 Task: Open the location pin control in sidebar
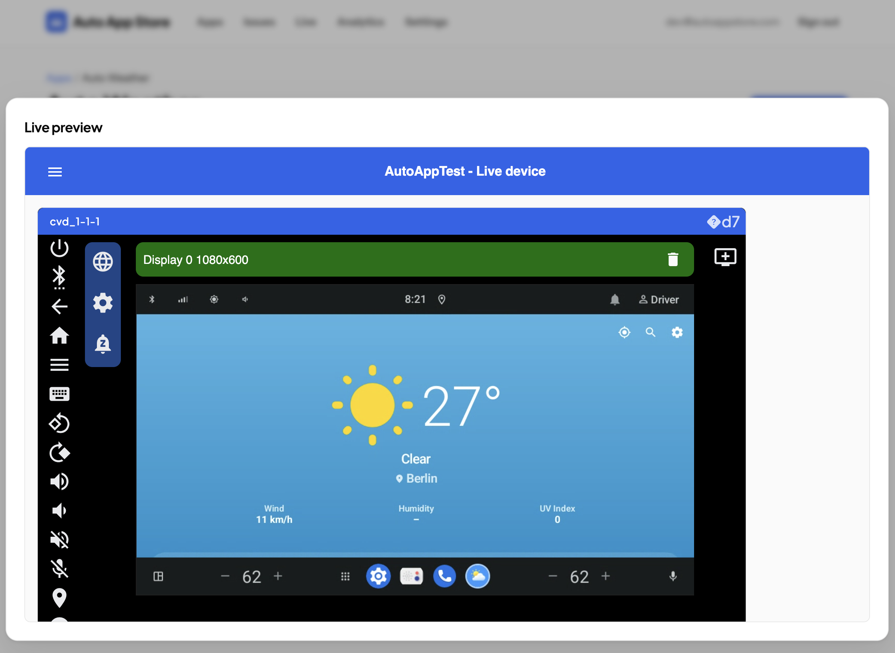click(x=59, y=598)
